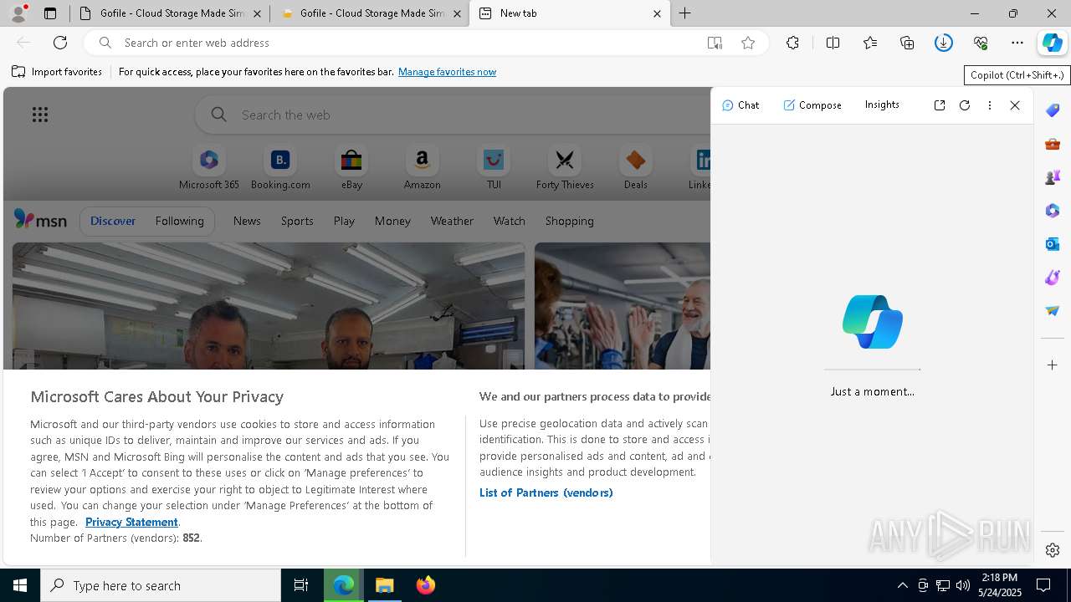Open Favorites list icon
Image resolution: width=1071 pixels, height=602 pixels.
click(870, 43)
